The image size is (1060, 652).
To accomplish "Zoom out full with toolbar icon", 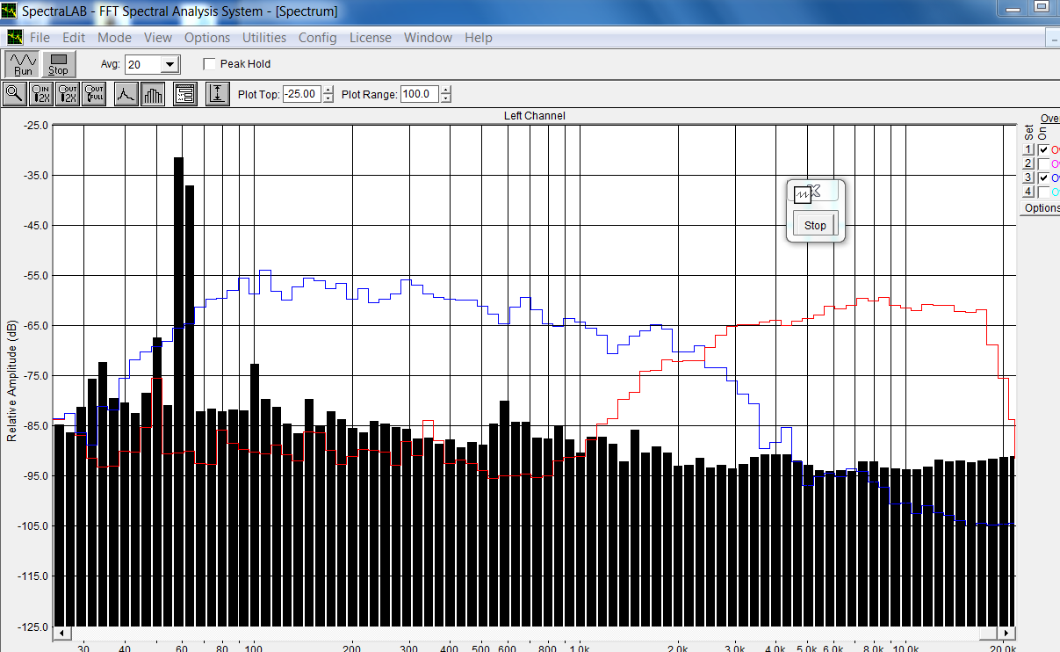I will [x=94, y=94].
